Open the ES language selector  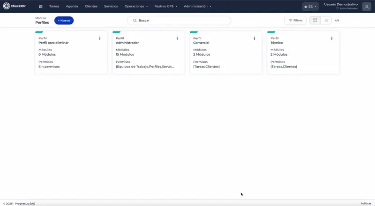pos(310,7)
